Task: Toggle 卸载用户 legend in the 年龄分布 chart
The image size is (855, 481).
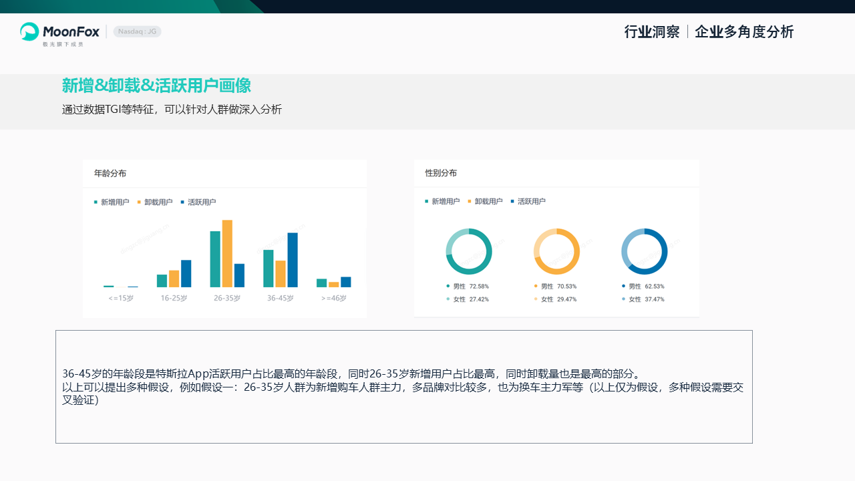Action: pos(155,202)
